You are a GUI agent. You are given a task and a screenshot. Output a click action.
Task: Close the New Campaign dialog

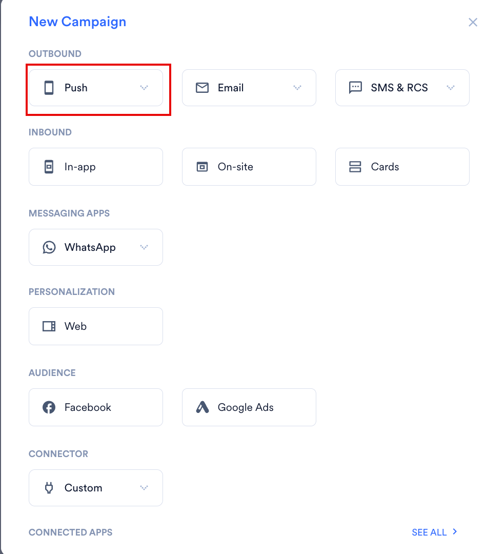coord(473,22)
